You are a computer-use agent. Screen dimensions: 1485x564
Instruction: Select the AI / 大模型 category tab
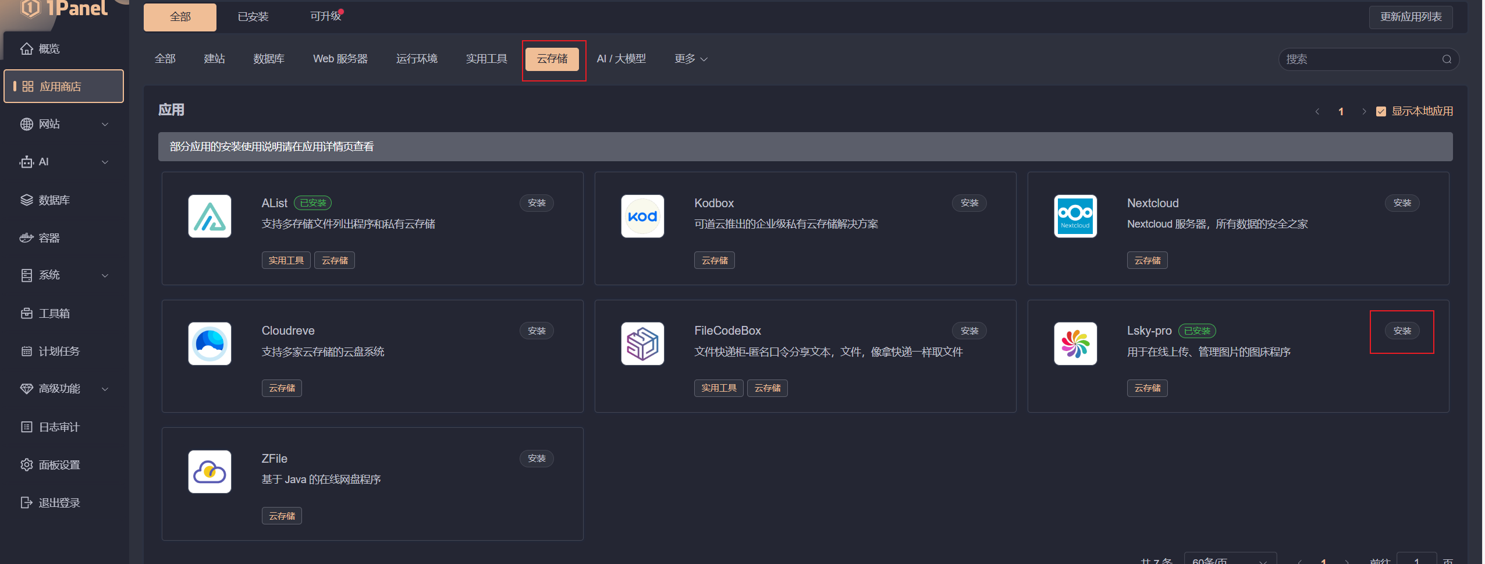coord(621,59)
